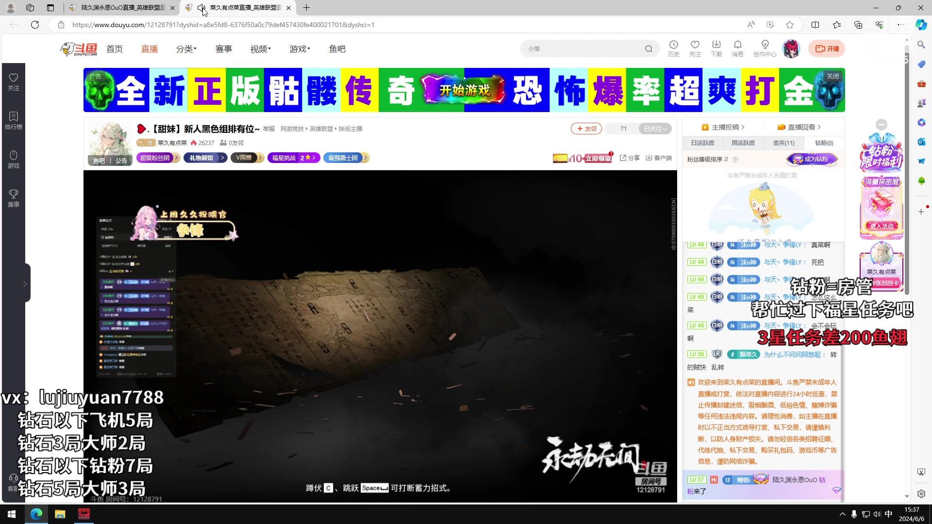
Task: Add page to browser favorites star
Action: (790, 25)
